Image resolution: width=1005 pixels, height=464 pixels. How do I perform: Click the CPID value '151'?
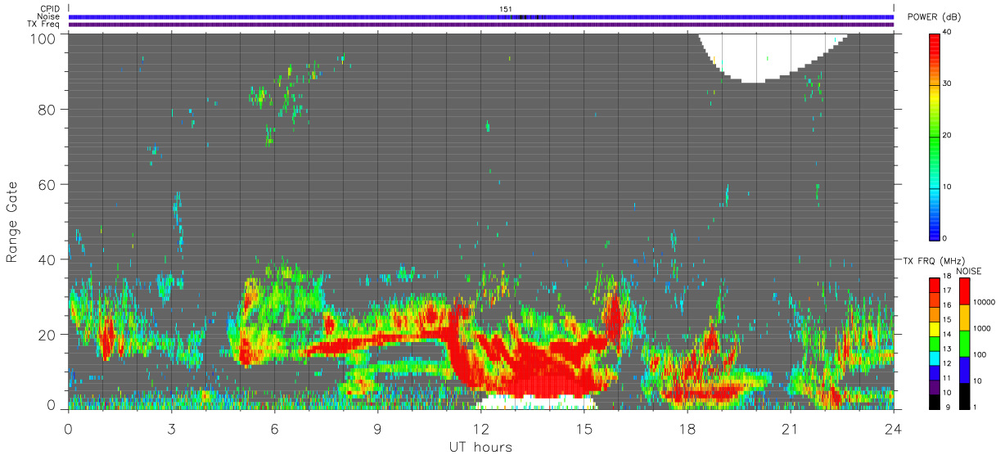[506, 9]
